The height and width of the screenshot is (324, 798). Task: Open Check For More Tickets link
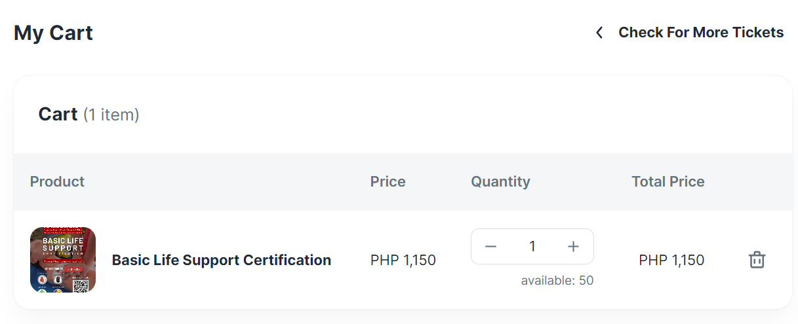(x=700, y=33)
